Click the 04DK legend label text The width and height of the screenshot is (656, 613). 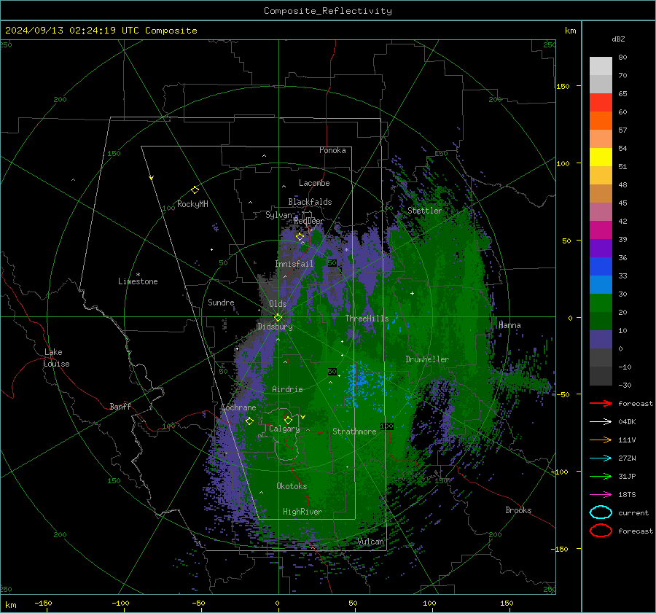click(627, 421)
